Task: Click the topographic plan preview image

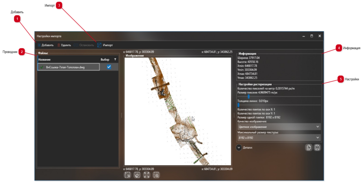Action: tap(178, 111)
